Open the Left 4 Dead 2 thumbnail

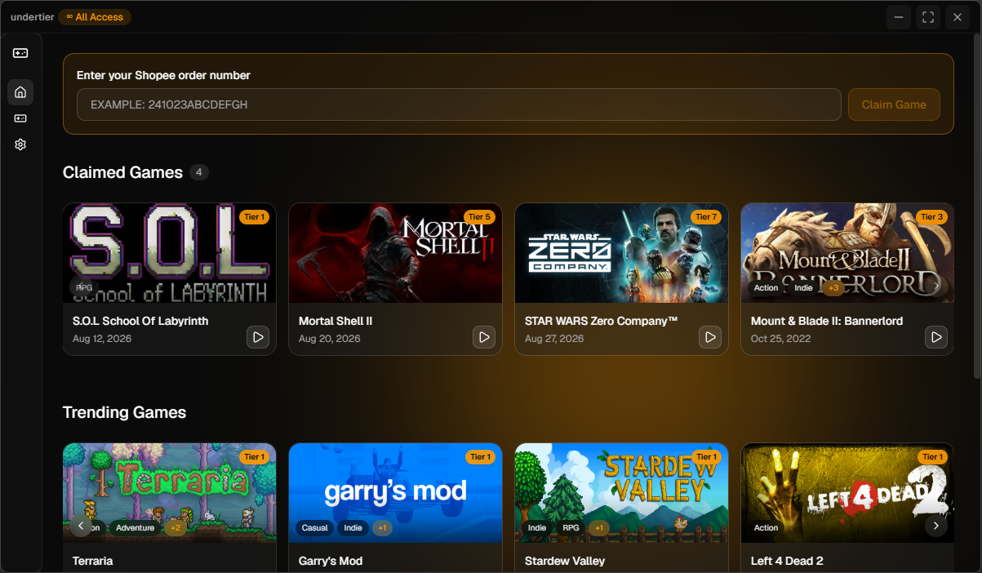tap(848, 493)
